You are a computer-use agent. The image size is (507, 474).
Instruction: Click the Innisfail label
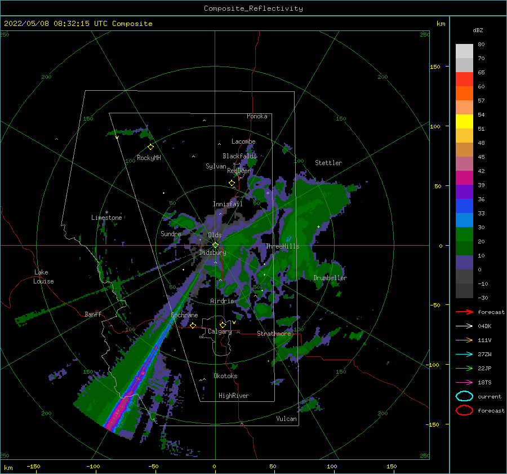tap(228, 204)
